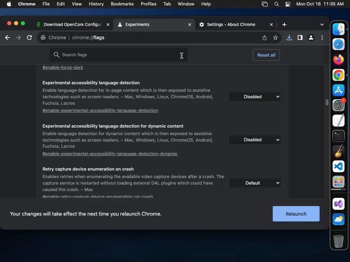This screenshot has height=262, width=350.
Task: Bookmark this tab with the star icon
Action: 275,38
